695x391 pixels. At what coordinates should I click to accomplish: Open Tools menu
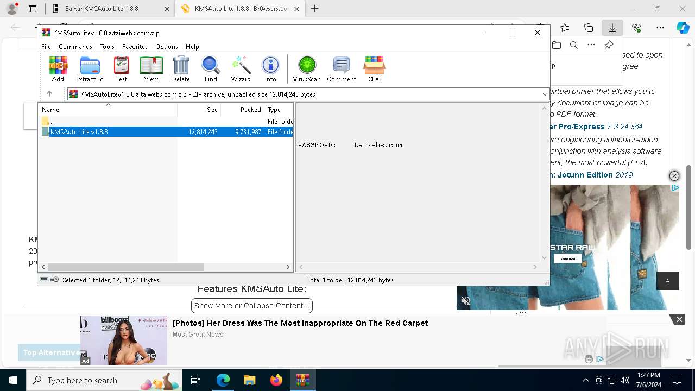tap(107, 47)
